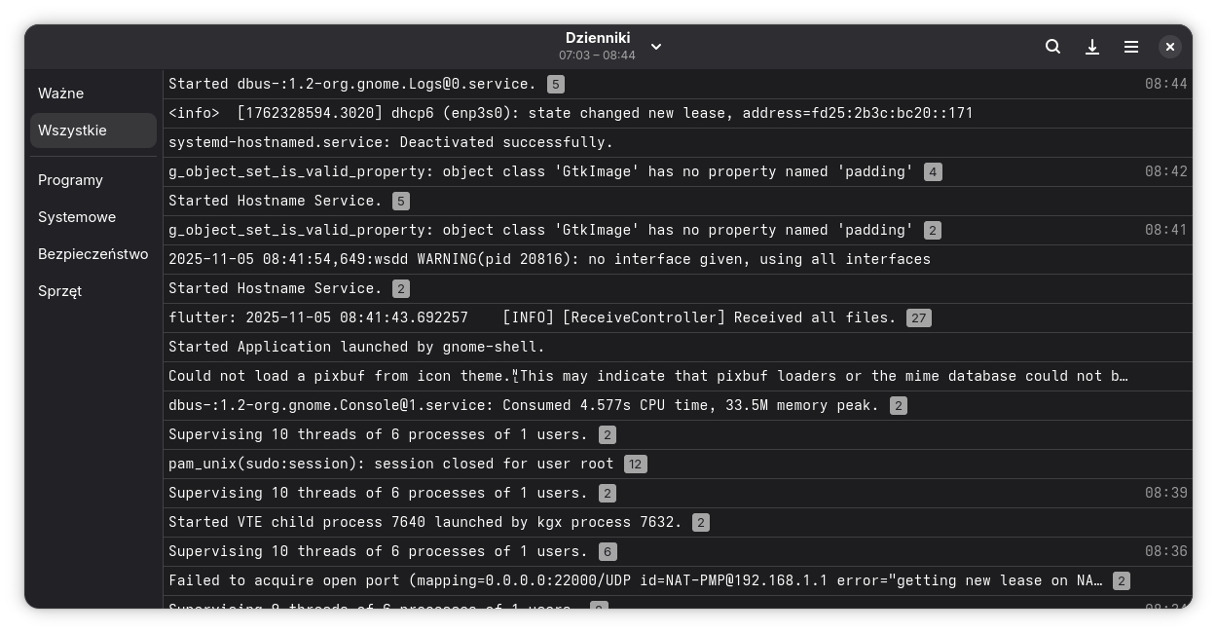The height and width of the screenshot is (633, 1217).
Task: Select the Ważne category
Action: [61, 93]
